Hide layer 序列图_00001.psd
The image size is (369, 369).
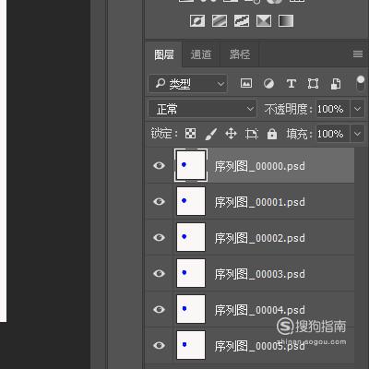(159, 201)
